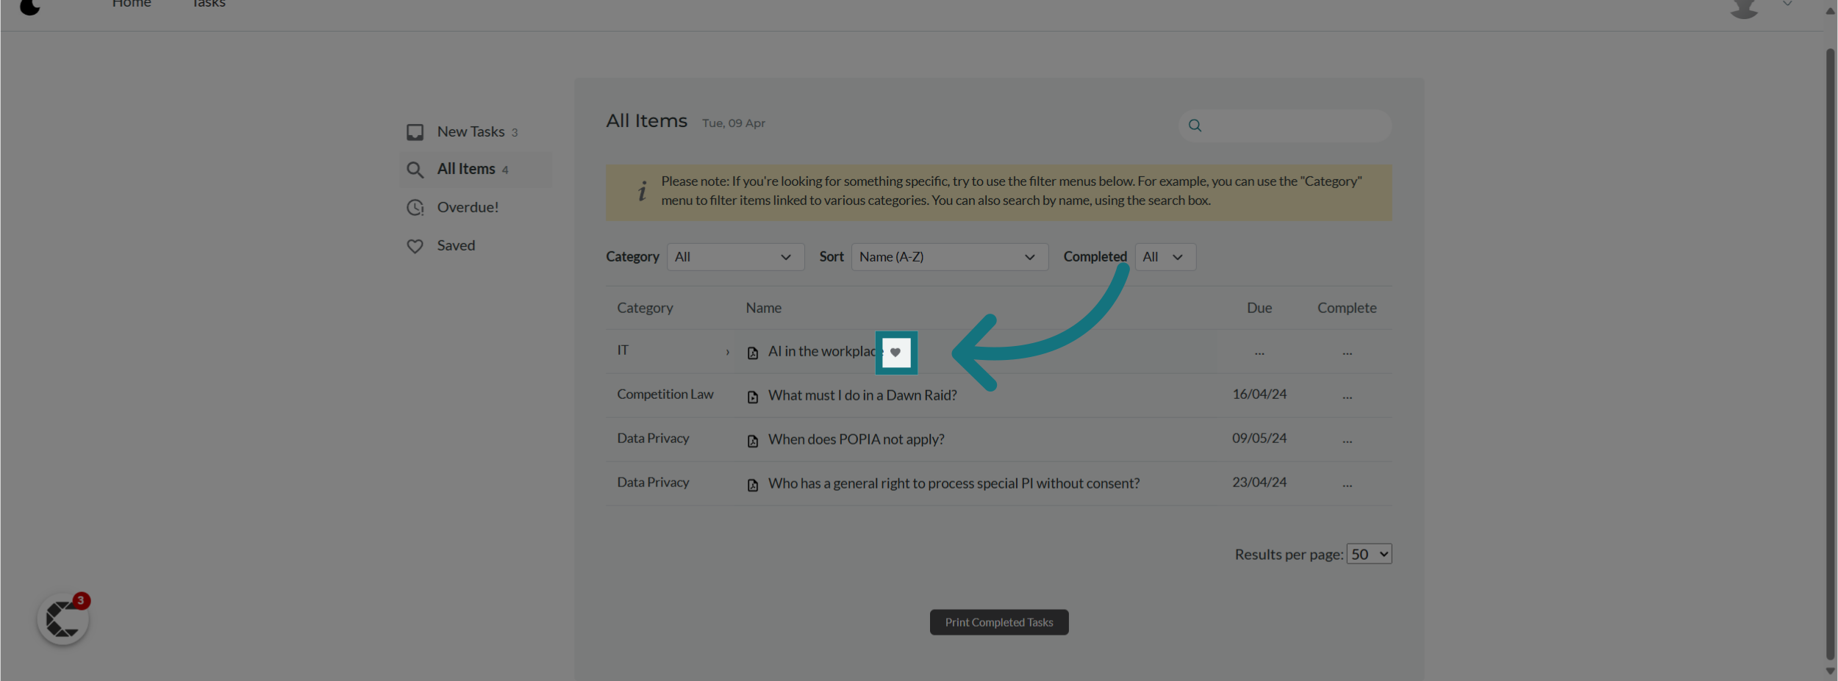
Task: Click document icon for When does POPIA not apply
Action: pyautogui.click(x=752, y=442)
